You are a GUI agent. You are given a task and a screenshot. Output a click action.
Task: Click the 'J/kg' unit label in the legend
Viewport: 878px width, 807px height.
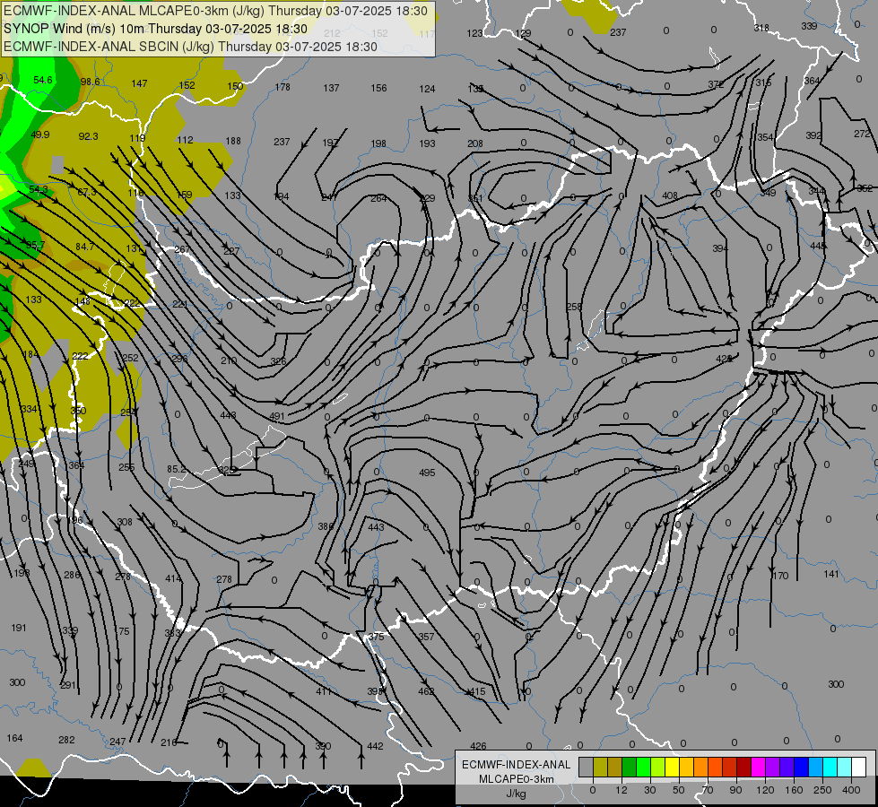click(x=517, y=794)
